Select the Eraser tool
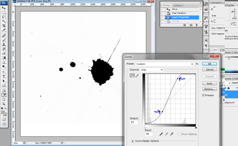Image resolution: width=238 pixels, height=146 pixels. coord(4,53)
